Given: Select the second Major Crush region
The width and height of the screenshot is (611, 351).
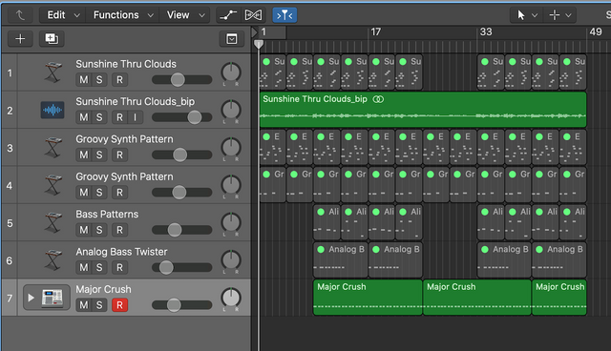Looking at the screenshot, I should point(477,298).
